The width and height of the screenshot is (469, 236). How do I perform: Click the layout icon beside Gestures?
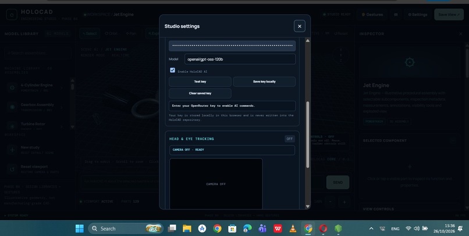[x=396, y=15]
